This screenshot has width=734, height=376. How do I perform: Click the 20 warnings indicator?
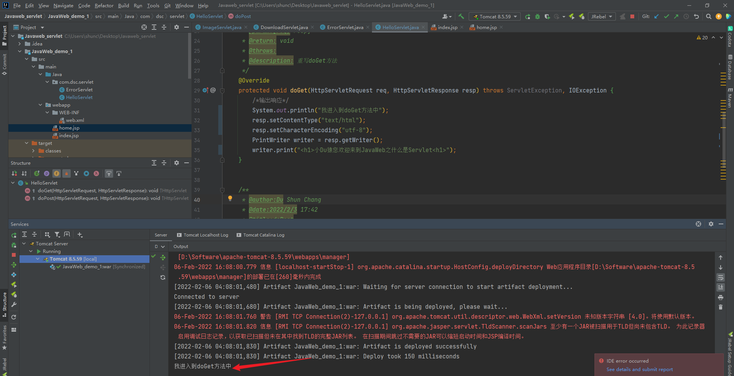pos(702,37)
